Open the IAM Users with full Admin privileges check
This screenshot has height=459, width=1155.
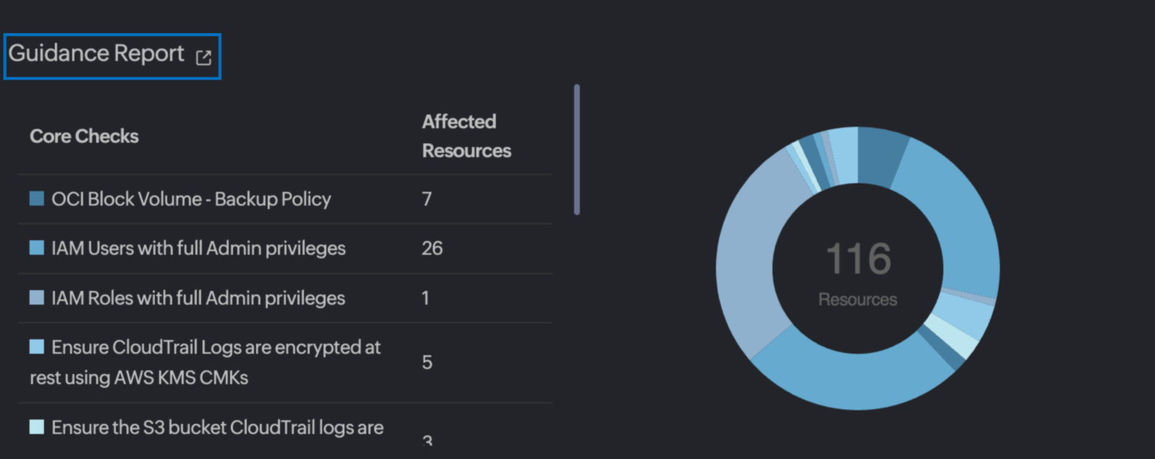point(198,248)
